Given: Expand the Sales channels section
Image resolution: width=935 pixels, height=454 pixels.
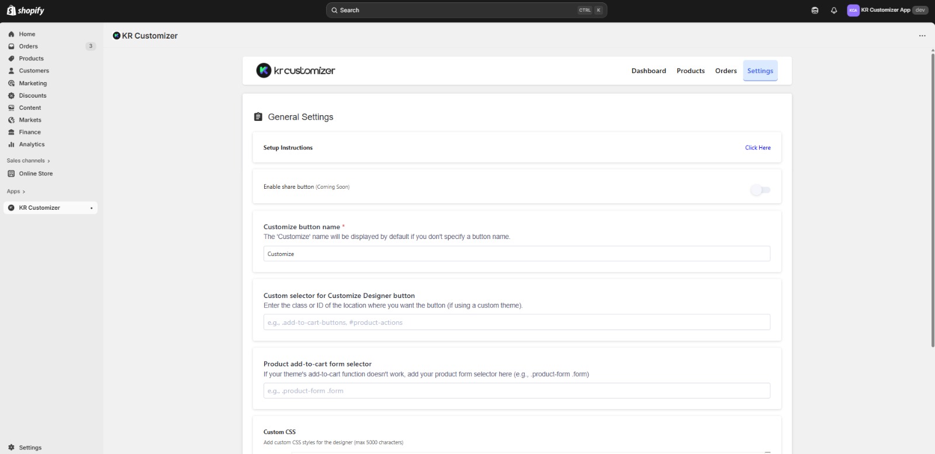Looking at the screenshot, I should 29,161.
